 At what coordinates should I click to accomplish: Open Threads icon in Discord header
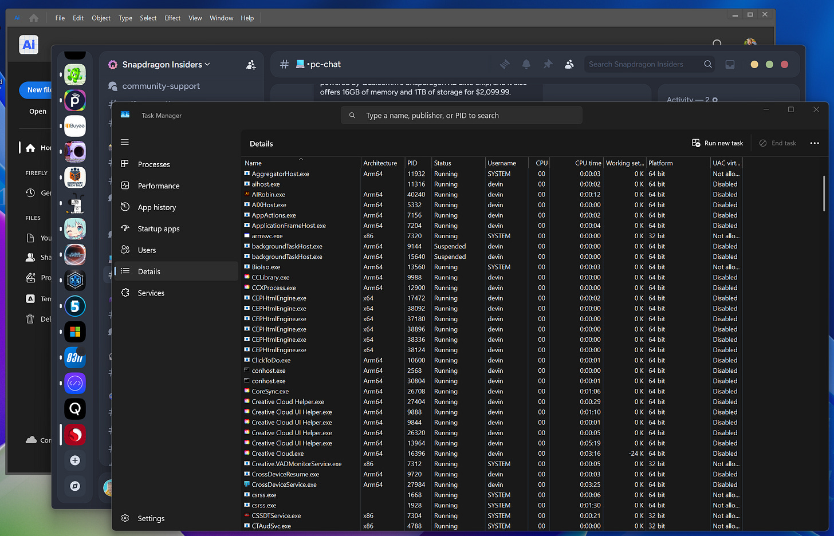[505, 64]
